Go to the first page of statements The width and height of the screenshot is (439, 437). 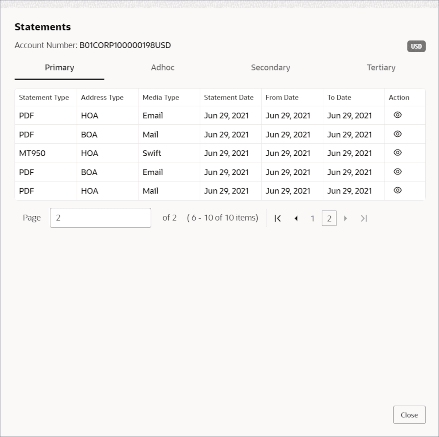[x=278, y=218]
